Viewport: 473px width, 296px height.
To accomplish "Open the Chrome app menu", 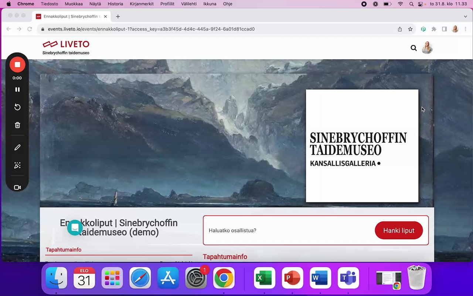I will pyautogui.click(x=26, y=4).
